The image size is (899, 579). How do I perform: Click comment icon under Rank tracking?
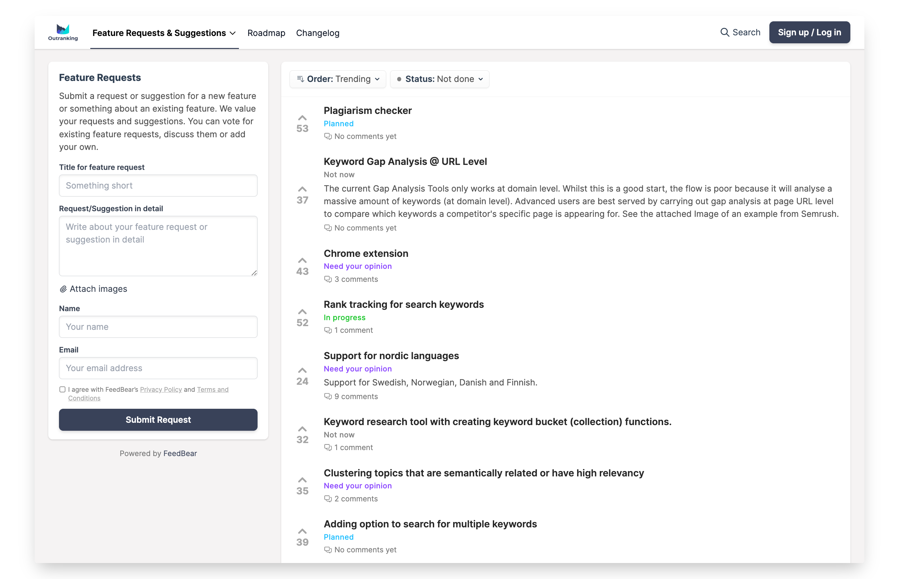click(328, 330)
